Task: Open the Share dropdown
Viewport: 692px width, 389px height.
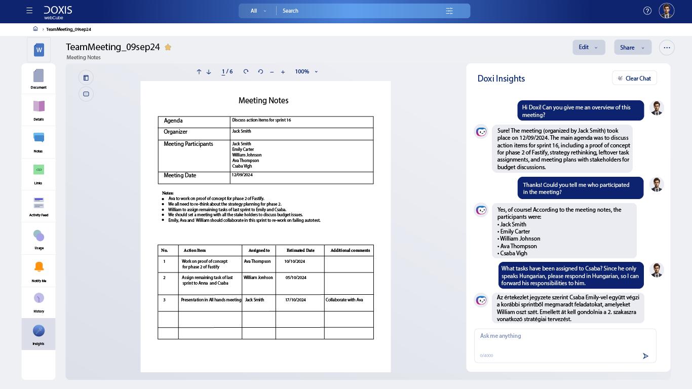Action: pyautogui.click(x=632, y=47)
